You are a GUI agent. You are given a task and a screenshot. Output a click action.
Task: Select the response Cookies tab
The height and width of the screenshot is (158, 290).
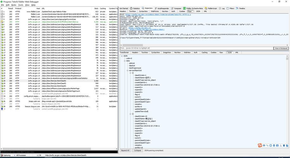213,52
